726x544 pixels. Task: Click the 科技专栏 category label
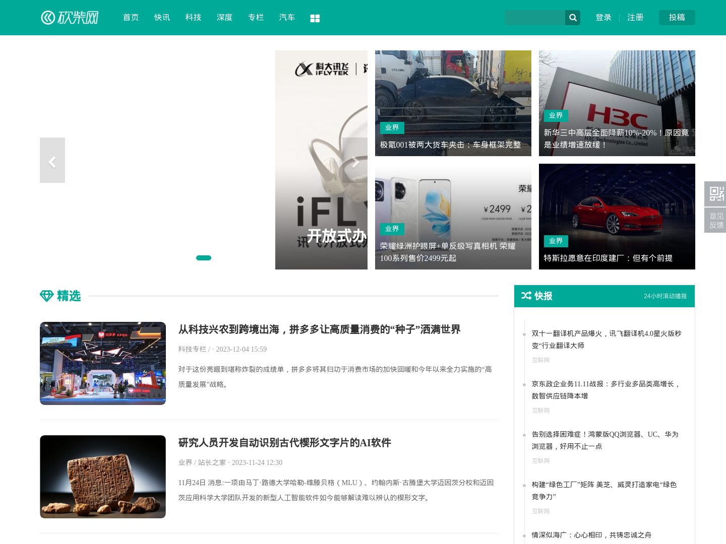192,349
